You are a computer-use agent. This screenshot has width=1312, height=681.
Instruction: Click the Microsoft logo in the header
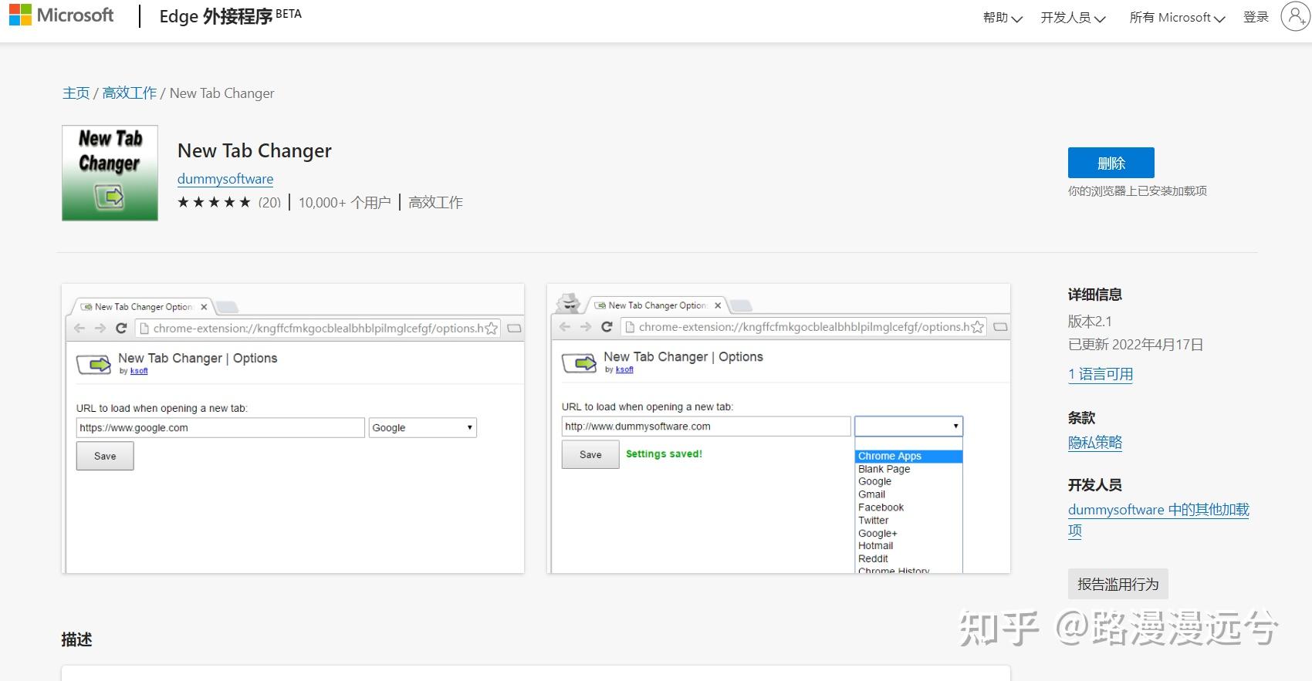62,15
